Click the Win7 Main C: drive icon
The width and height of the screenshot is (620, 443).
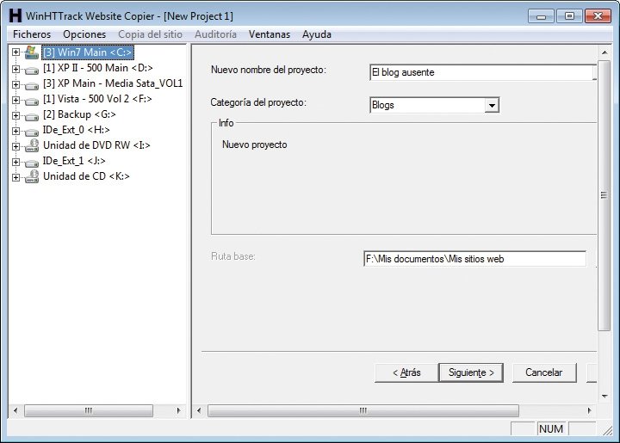(32, 52)
